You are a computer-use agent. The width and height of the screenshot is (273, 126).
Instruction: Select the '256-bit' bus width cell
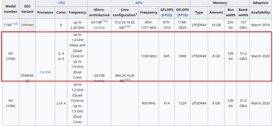tap(231, 25)
